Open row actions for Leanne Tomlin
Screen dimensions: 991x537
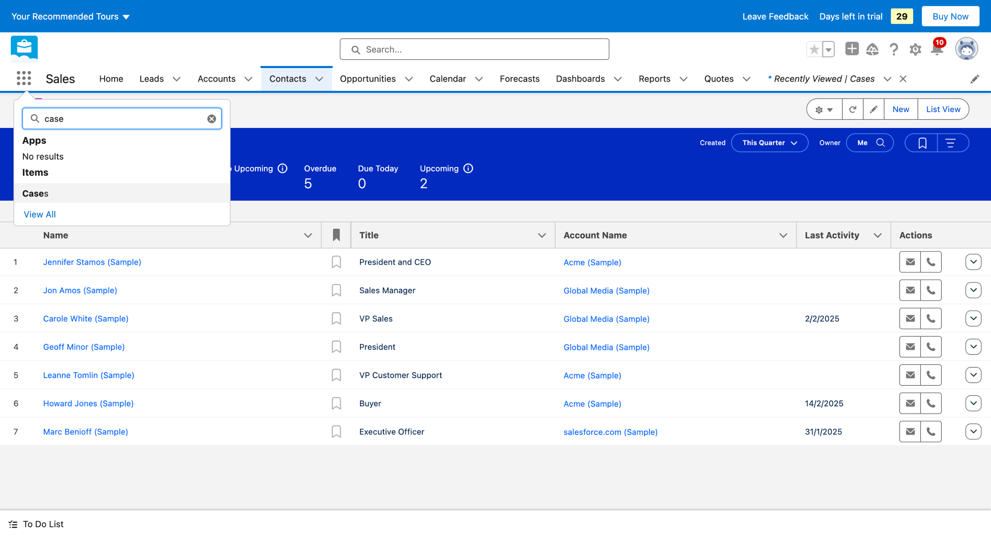pos(973,375)
